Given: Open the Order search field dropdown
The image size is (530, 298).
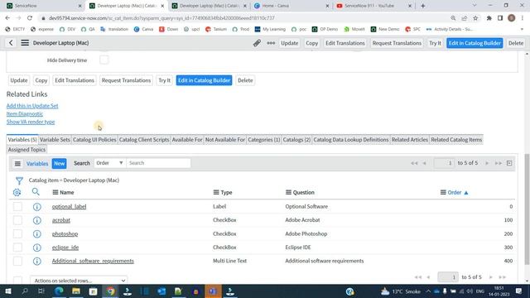Looking at the screenshot, I should [109, 163].
